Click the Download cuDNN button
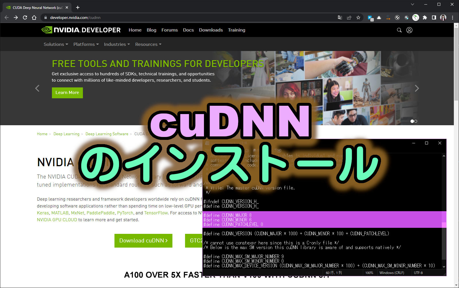 coord(143,241)
